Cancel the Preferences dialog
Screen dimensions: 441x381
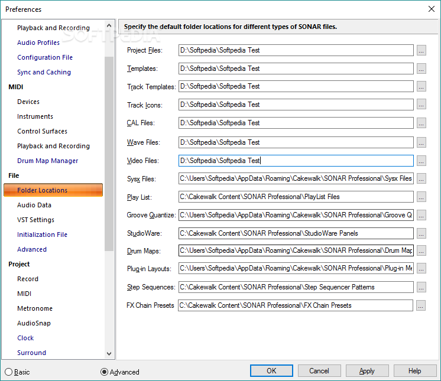(x=319, y=371)
